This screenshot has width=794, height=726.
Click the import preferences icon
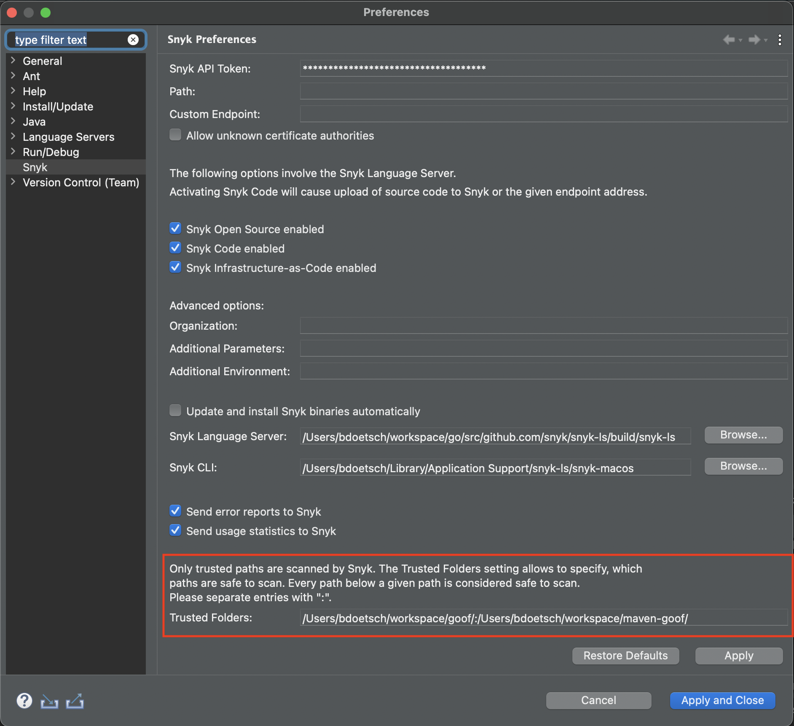click(x=49, y=701)
